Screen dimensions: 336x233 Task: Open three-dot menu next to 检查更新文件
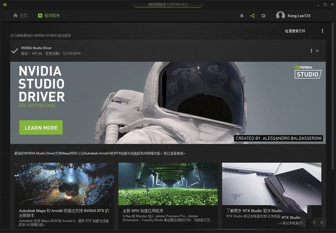tap(322, 31)
